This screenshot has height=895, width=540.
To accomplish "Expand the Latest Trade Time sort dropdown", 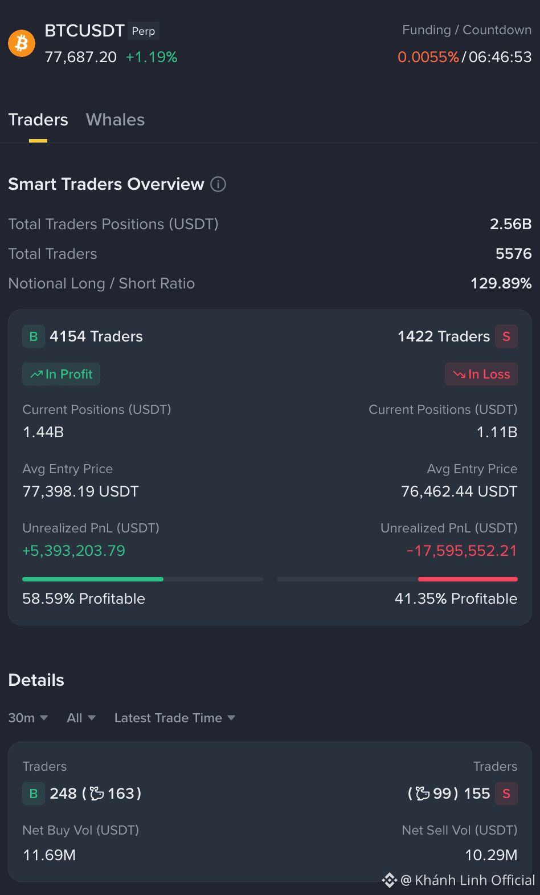I will pos(175,718).
